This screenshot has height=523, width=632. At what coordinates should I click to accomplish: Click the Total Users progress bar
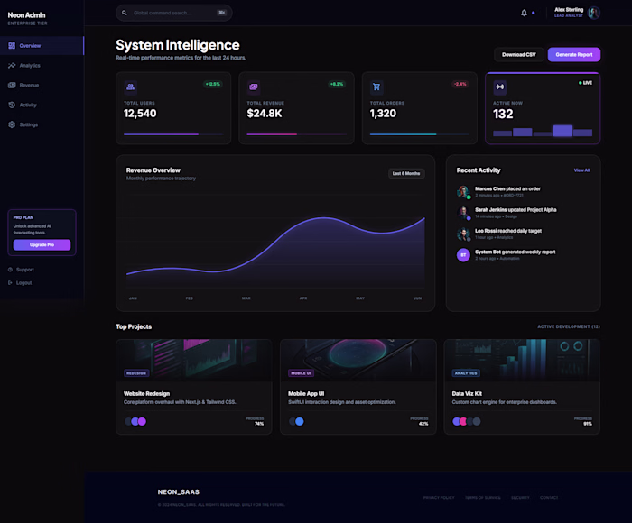(173, 134)
